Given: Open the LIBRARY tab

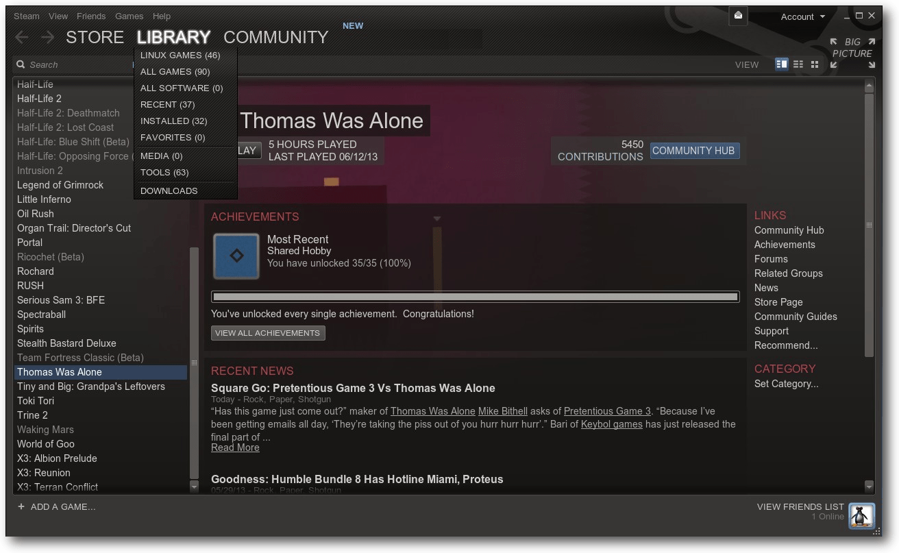Looking at the screenshot, I should (x=173, y=37).
